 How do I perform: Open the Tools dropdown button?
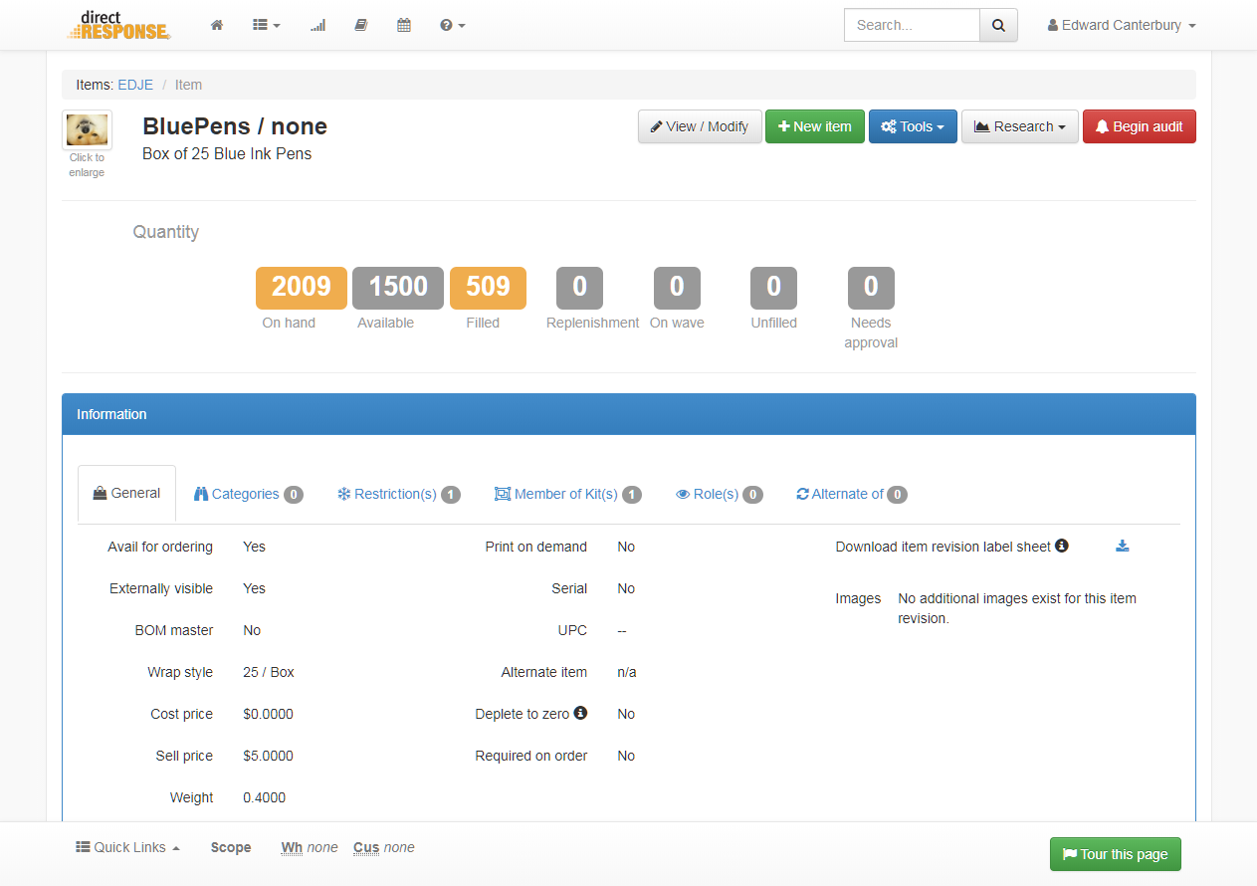pyautogui.click(x=913, y=126)
